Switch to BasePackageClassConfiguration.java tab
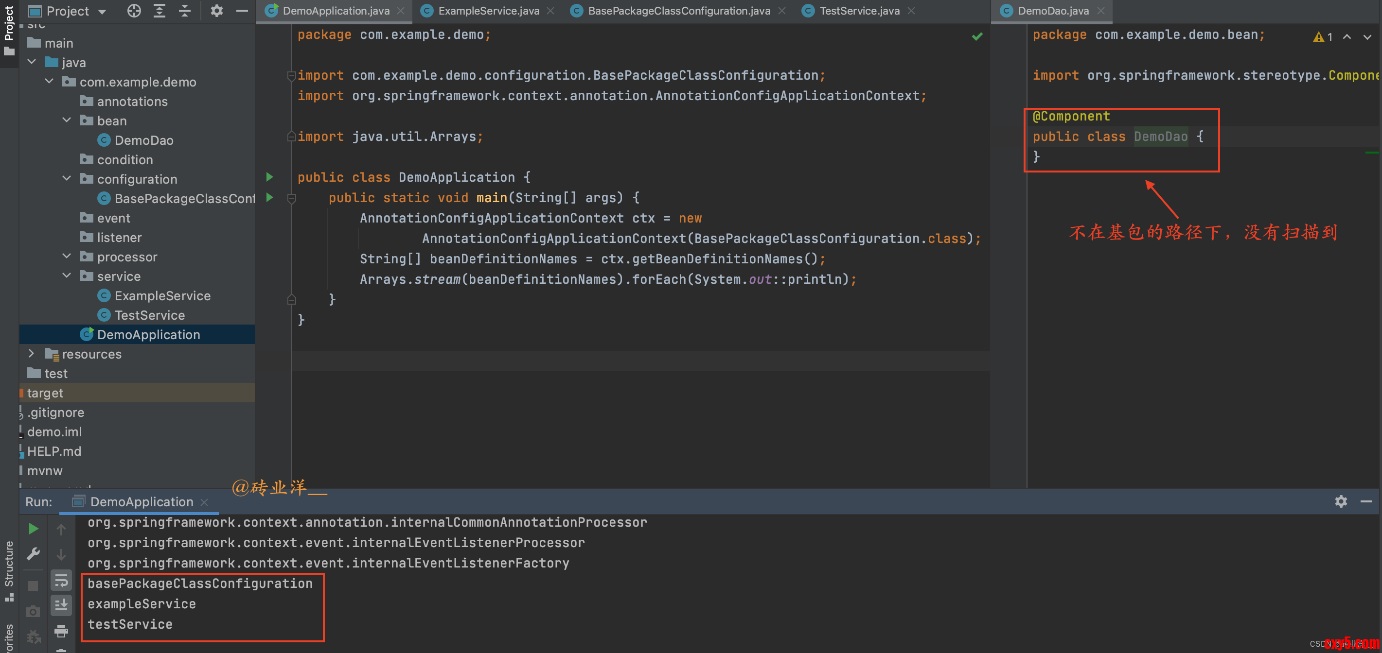The width and height of the screenshot is (1382, 653). [x=678, y=11]
